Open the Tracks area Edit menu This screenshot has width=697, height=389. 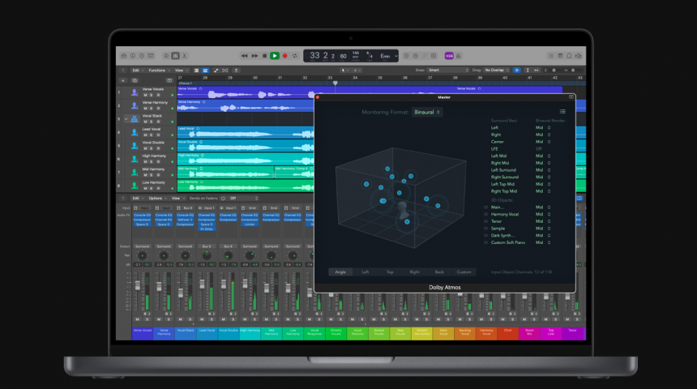pos(137,71)
